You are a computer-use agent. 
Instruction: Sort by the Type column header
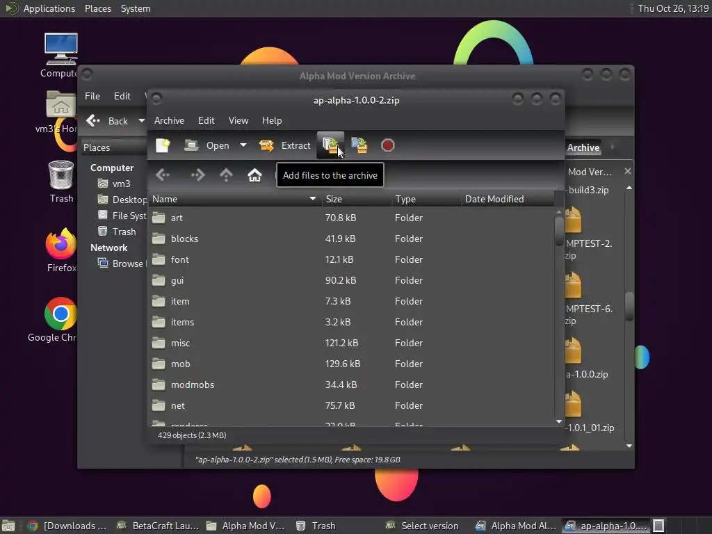pyautogui.click(x=426, y=199)
